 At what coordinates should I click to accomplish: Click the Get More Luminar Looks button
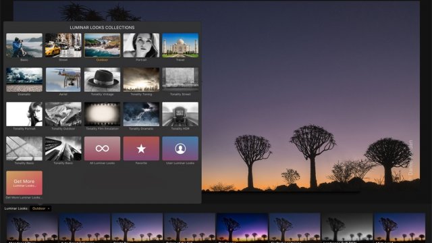24,183
